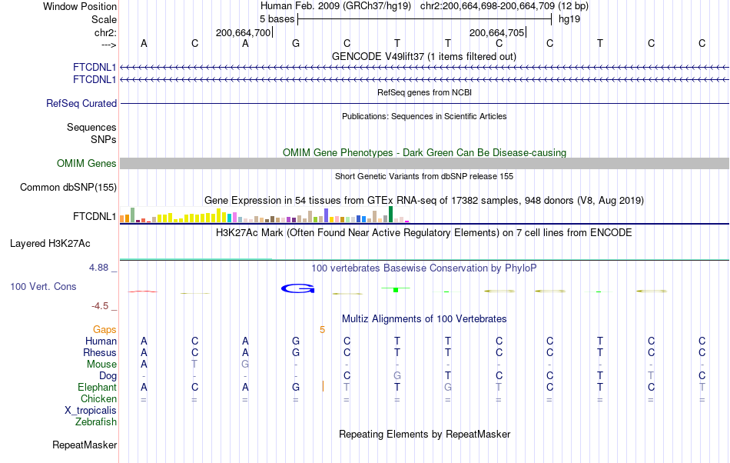Click the gray OMIM Genes bar
730x463 pixels.
coord(424,164)
